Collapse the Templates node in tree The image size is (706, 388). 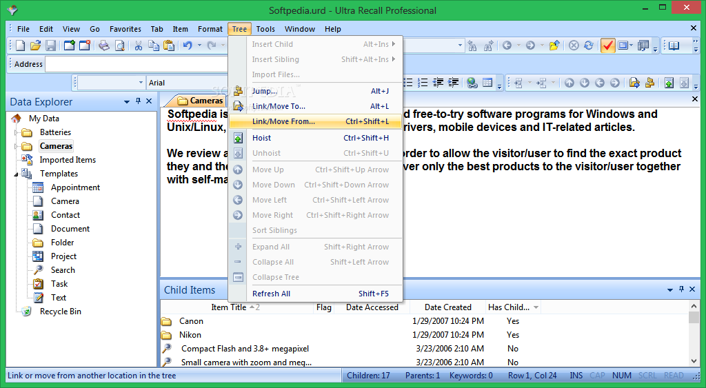17,174
